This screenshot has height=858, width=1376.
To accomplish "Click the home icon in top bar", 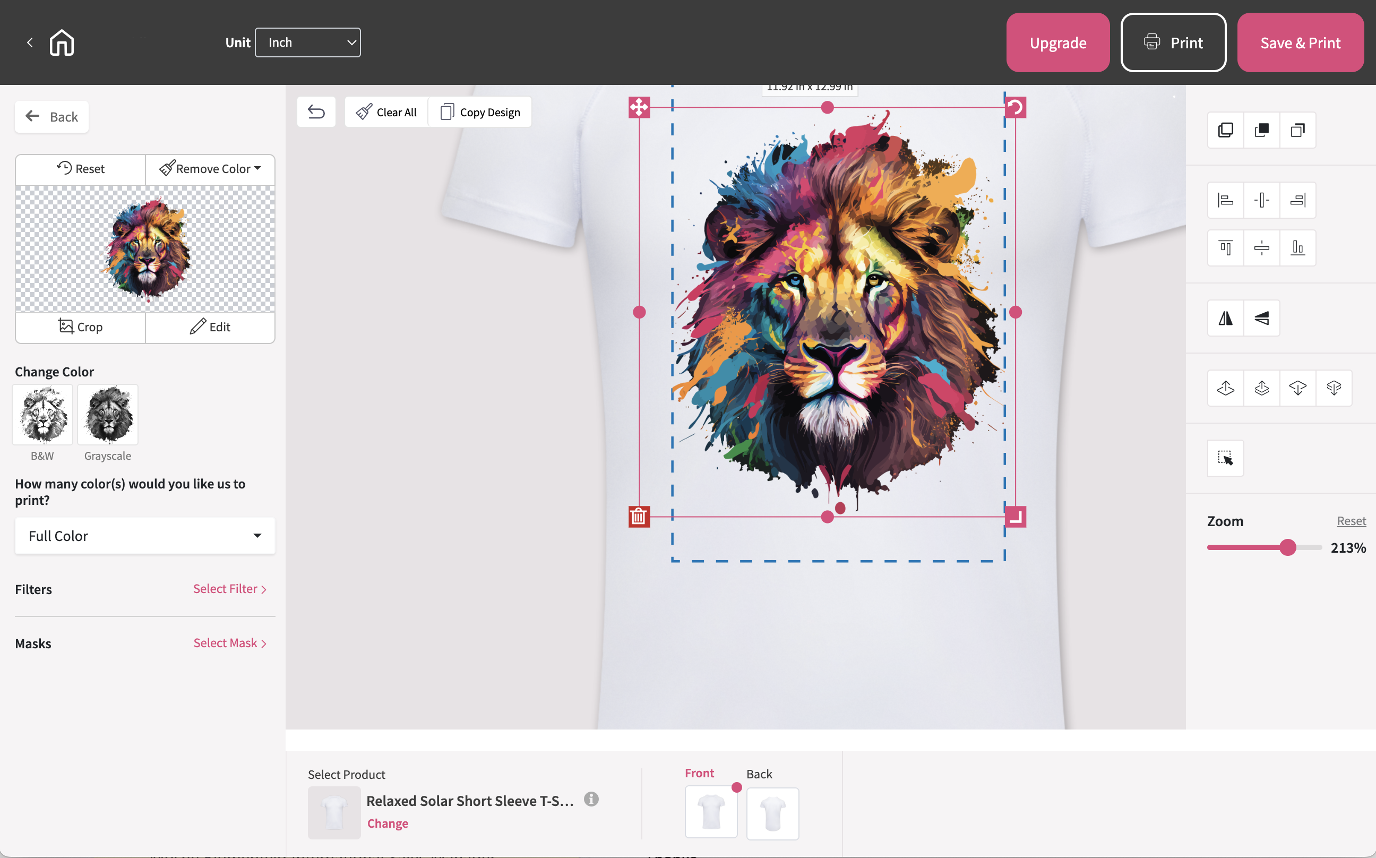I will coord(61,42).
